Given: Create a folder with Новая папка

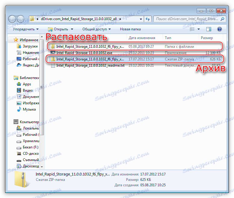Looking at the screenshot, I should (130, 29).
